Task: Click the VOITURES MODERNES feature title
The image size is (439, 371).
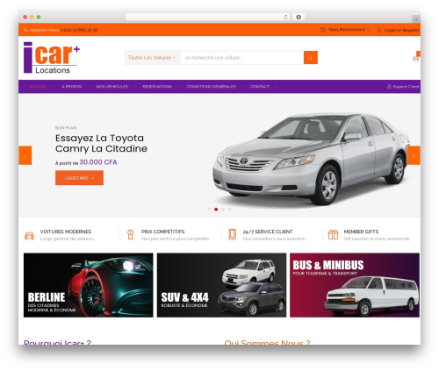Action: coord(66,232)
